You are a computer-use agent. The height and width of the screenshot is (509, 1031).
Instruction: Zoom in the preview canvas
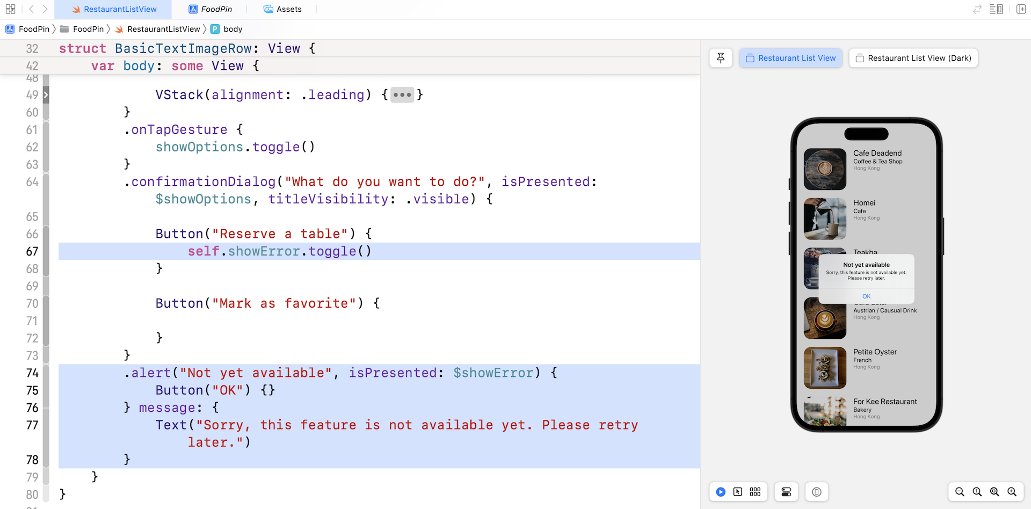coord(1012,492)
